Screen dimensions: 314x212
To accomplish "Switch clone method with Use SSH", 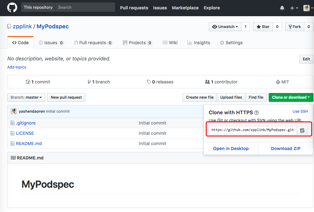I will [300, 111].
